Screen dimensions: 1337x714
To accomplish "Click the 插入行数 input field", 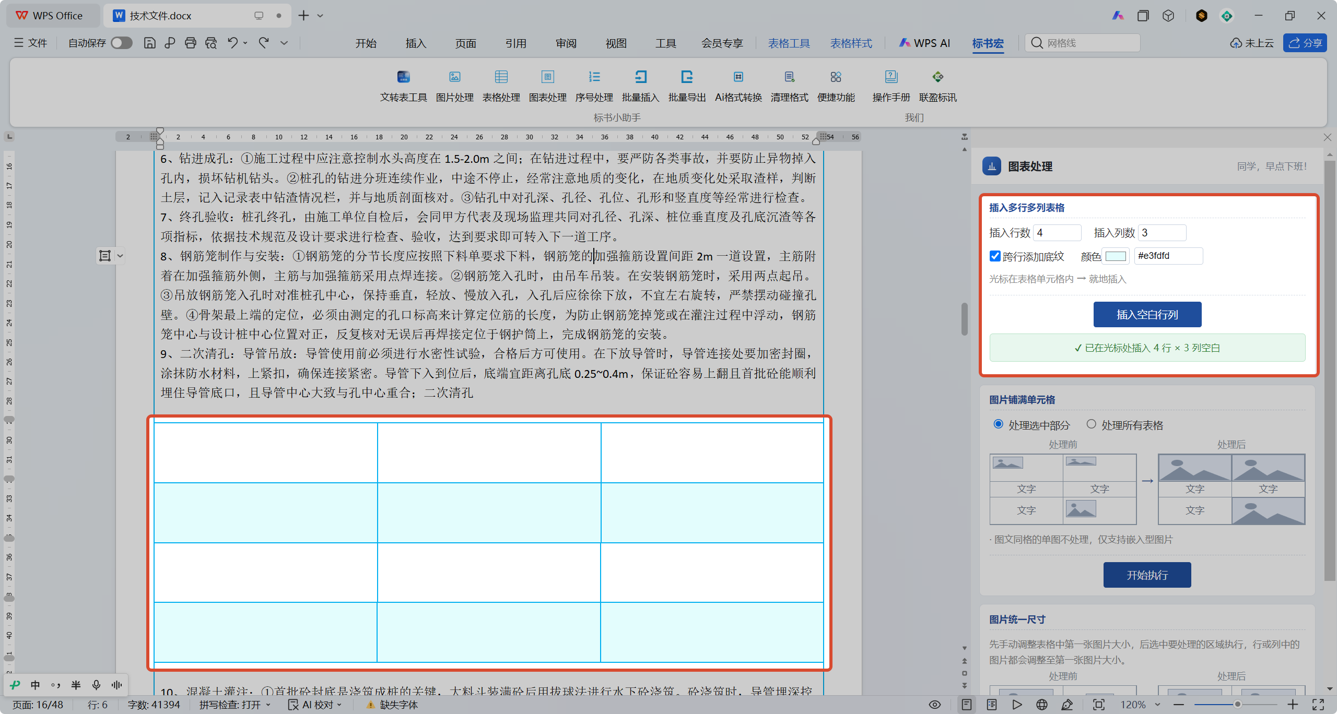I will point(1057,233).
